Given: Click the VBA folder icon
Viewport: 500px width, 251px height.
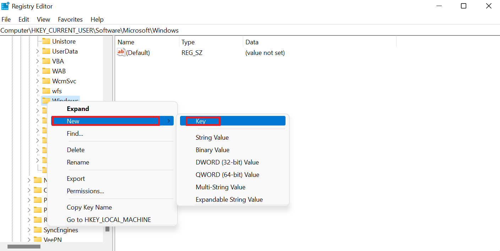Looking at the screenshot, I should click(46, 61).
